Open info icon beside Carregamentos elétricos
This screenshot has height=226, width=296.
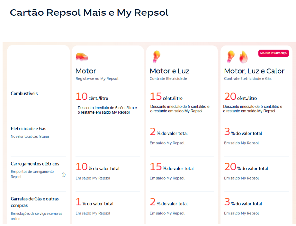coord(64,175)
